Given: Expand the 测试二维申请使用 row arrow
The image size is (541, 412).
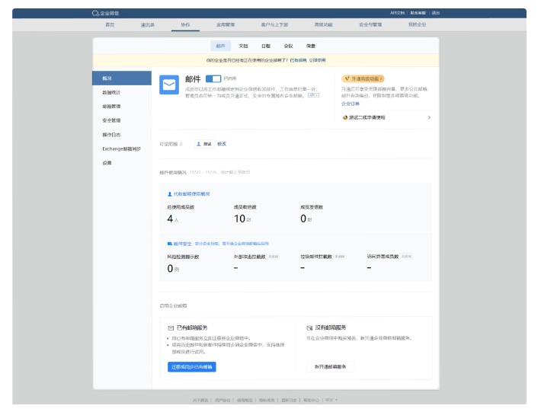Looking at the screenshot, I should [429, 117].
